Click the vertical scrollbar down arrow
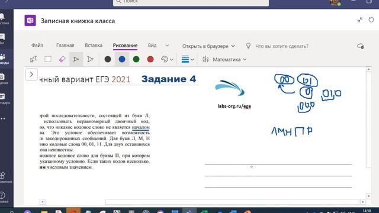This screenshot has height=213, width=379. click(x=368, y=196)
